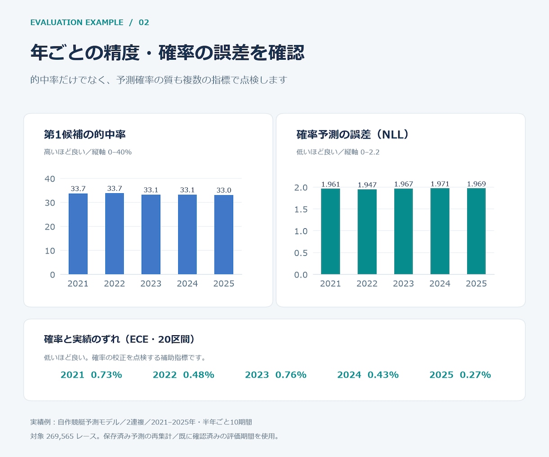Click the card title 第1候補の的中率
The width and height of the screenshot is (549, 457).
[85, 134]
